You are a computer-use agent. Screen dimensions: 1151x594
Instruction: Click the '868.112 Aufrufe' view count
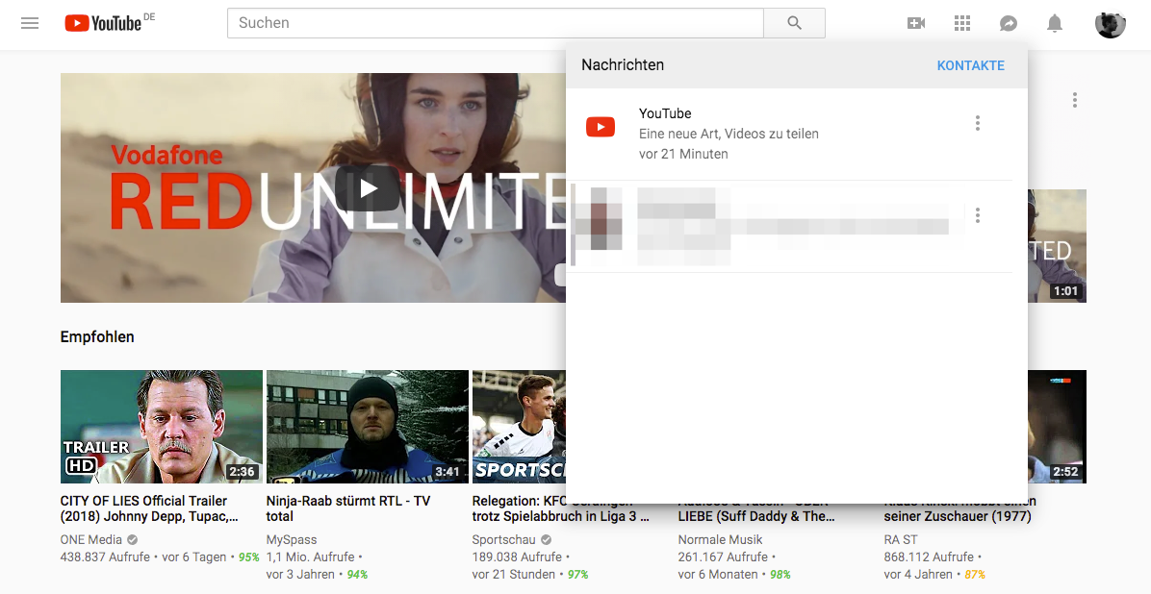pyautogui.click(x=929, y=557)
